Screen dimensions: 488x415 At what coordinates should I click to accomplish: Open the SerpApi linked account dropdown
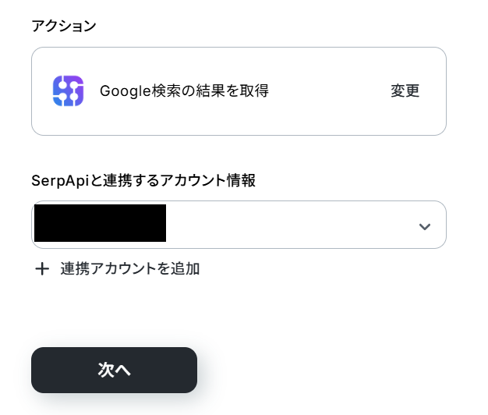pyautogui.click(x=239, y=225)
